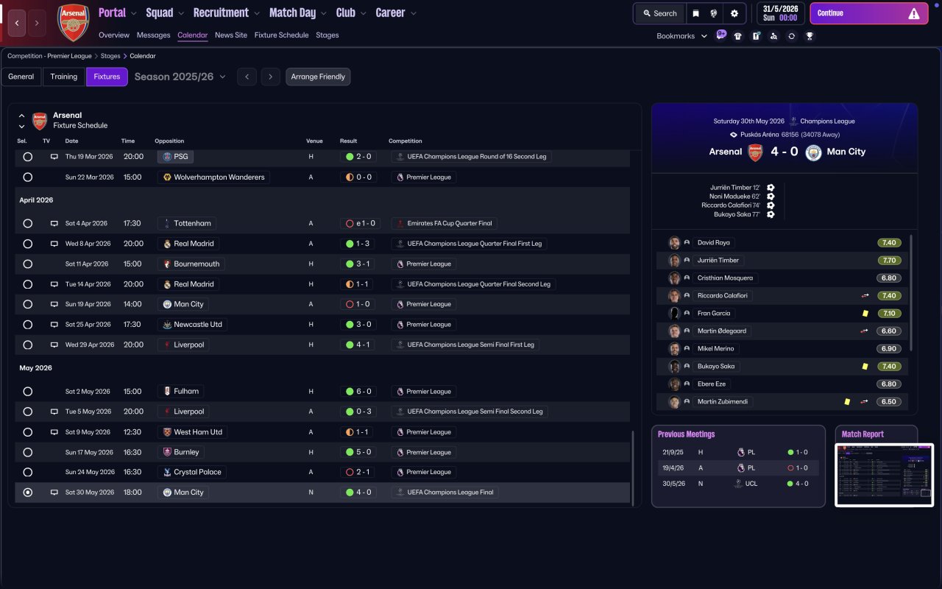Image resolution: width=942 pixels, height=589 pixels.
Task: Open the Overview tab
Action: [114, 35]
